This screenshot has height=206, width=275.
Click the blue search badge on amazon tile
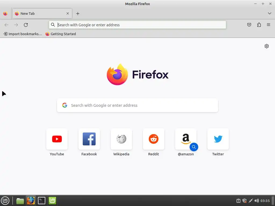[194, 147]
